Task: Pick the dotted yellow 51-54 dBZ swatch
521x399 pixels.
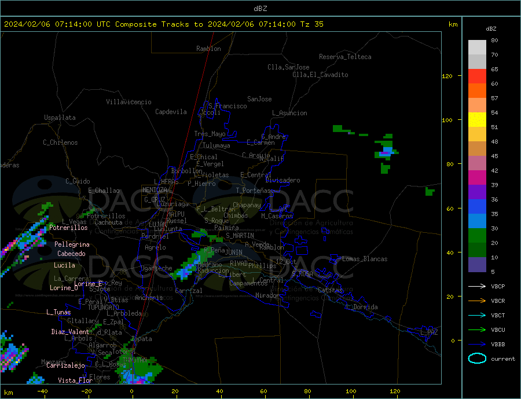Action: point(477,120)
